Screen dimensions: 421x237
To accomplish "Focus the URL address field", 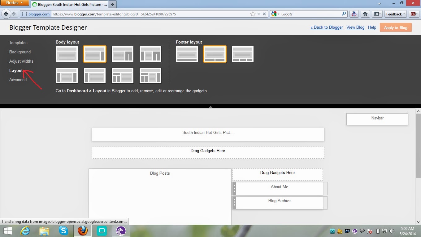I will [150, 14].
